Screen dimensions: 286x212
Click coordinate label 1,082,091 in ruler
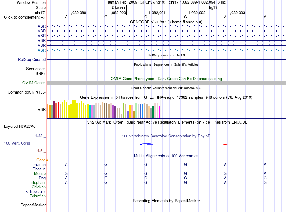[157, 13]
